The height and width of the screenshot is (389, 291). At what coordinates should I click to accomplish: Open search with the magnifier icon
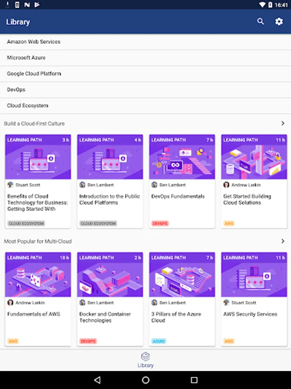tap(260, 22)
